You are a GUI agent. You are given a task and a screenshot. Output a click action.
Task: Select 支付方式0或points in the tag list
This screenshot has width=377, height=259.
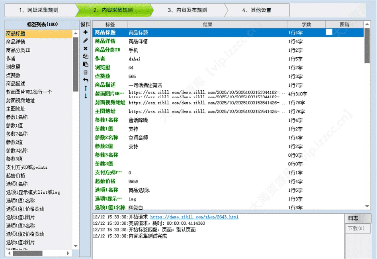(x=39, y=167)
